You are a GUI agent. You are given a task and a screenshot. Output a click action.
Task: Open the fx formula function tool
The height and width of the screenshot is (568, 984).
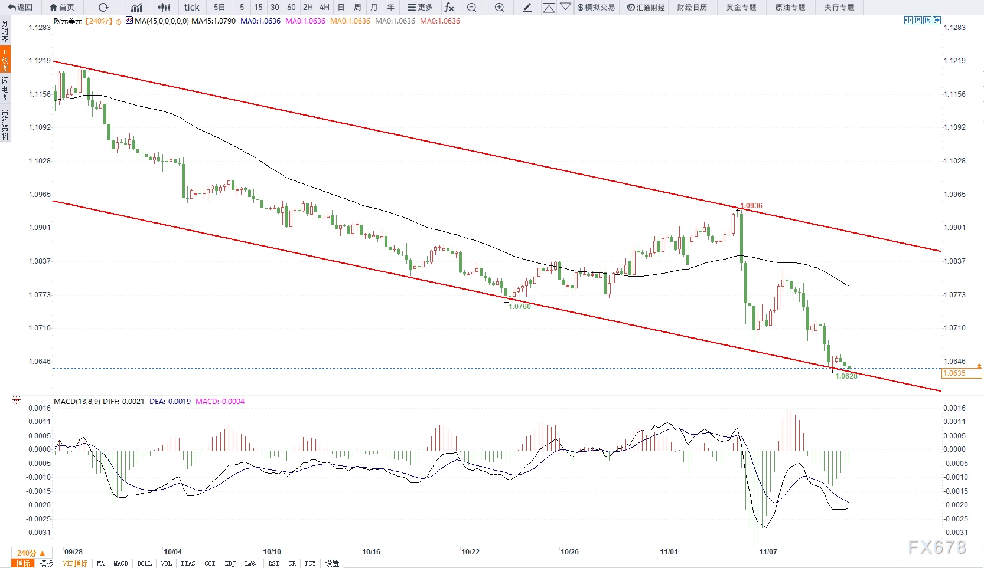(x=449, y=8)
